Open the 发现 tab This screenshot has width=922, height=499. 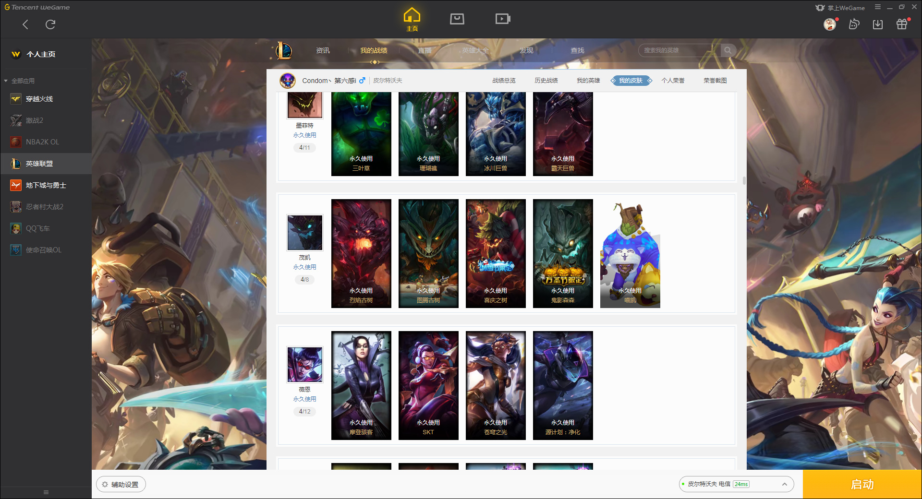click(x=526, y=50)
